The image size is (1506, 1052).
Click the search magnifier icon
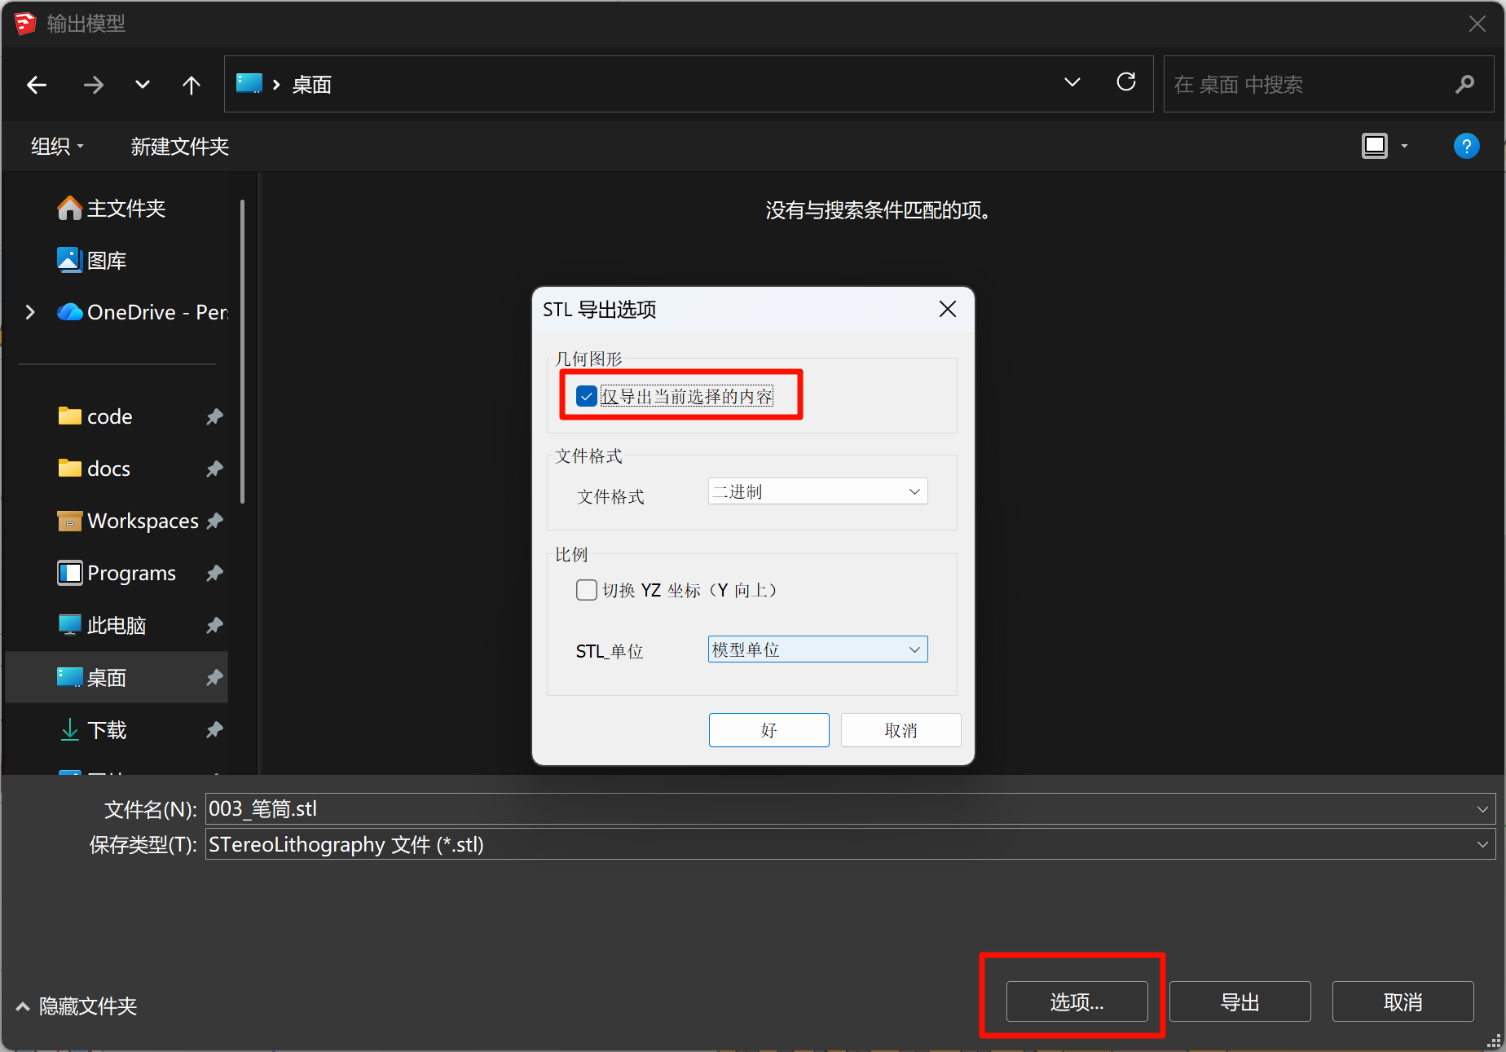coord(1464,84)
